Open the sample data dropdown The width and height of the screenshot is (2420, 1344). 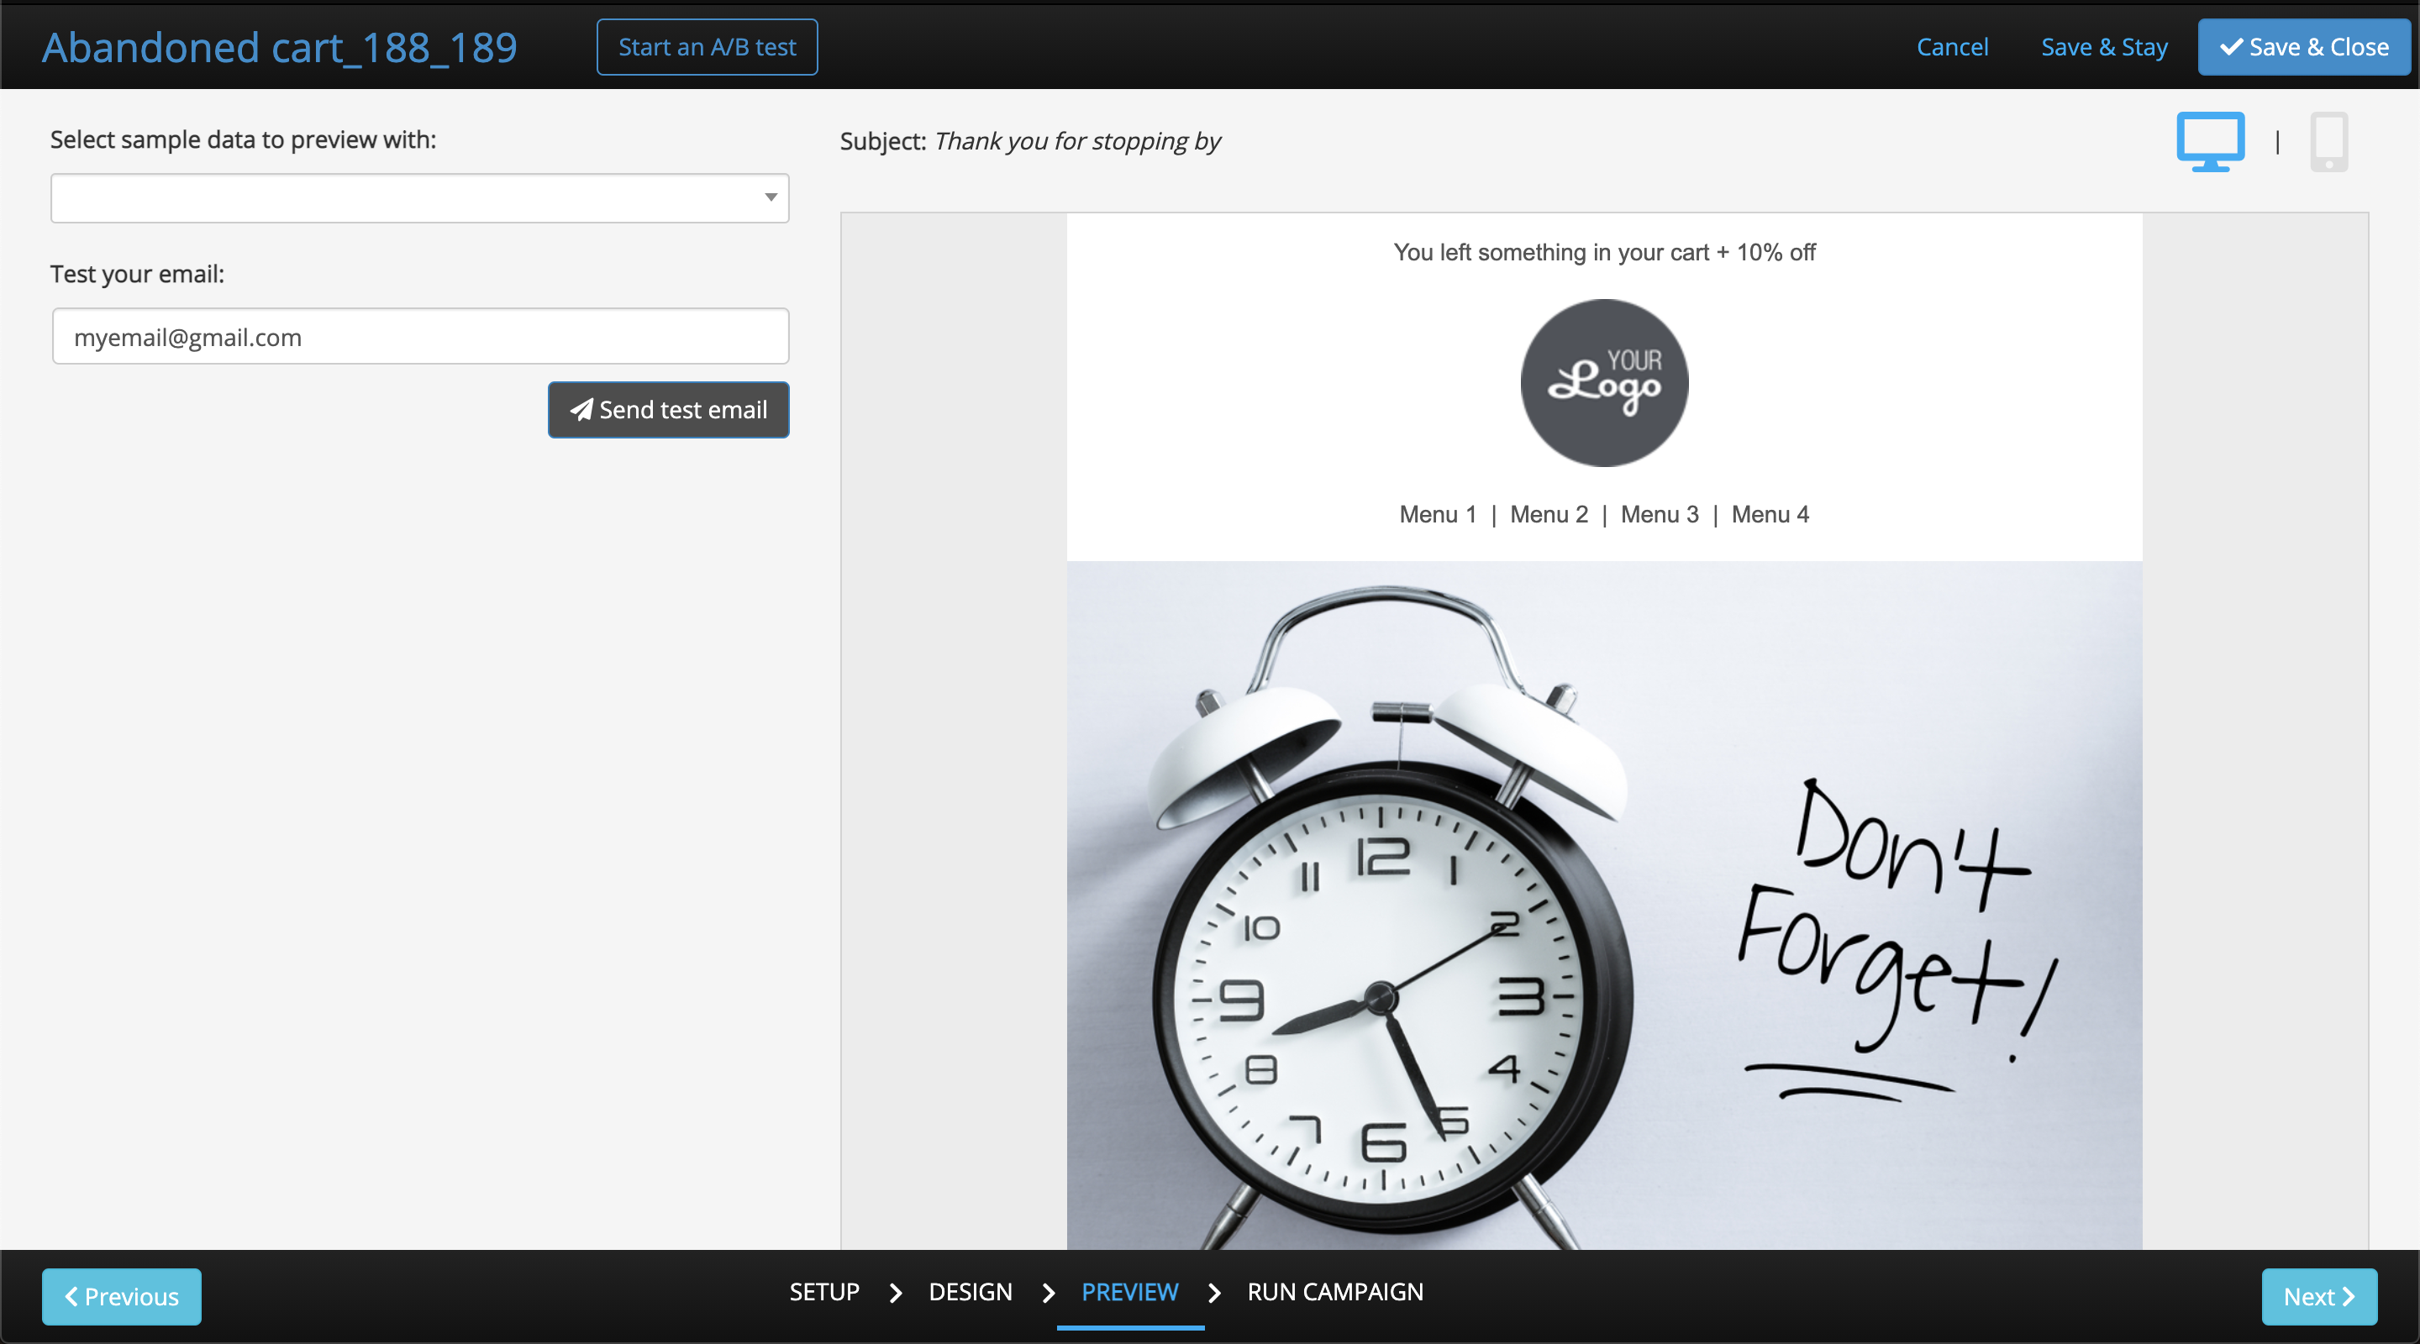[x=420, y=197]
